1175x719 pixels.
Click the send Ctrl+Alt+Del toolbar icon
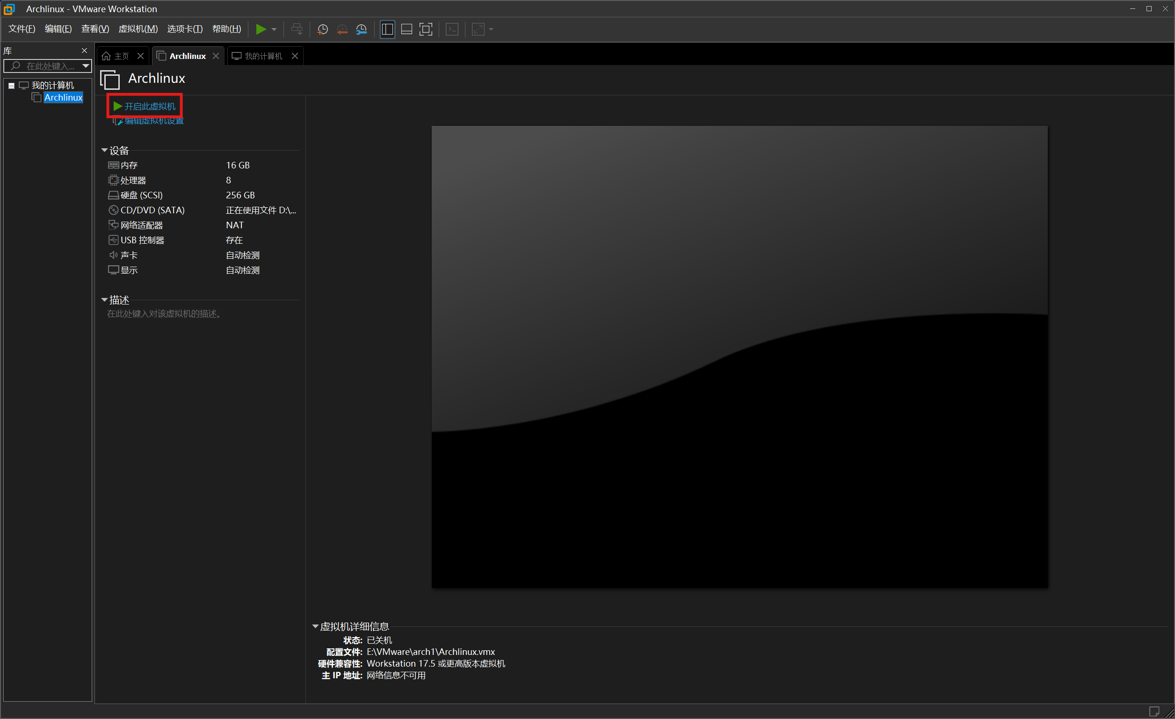click(297, 29)
